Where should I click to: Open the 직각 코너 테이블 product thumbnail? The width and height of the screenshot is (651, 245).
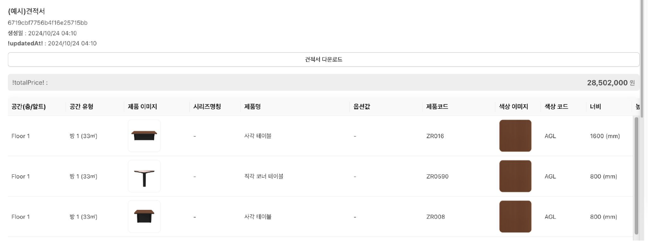[x=144, y=176]
